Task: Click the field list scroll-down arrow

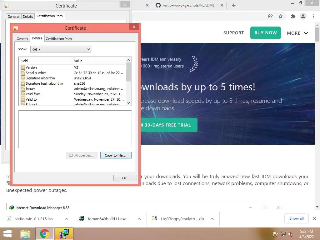Action: (x=128, y=102)
